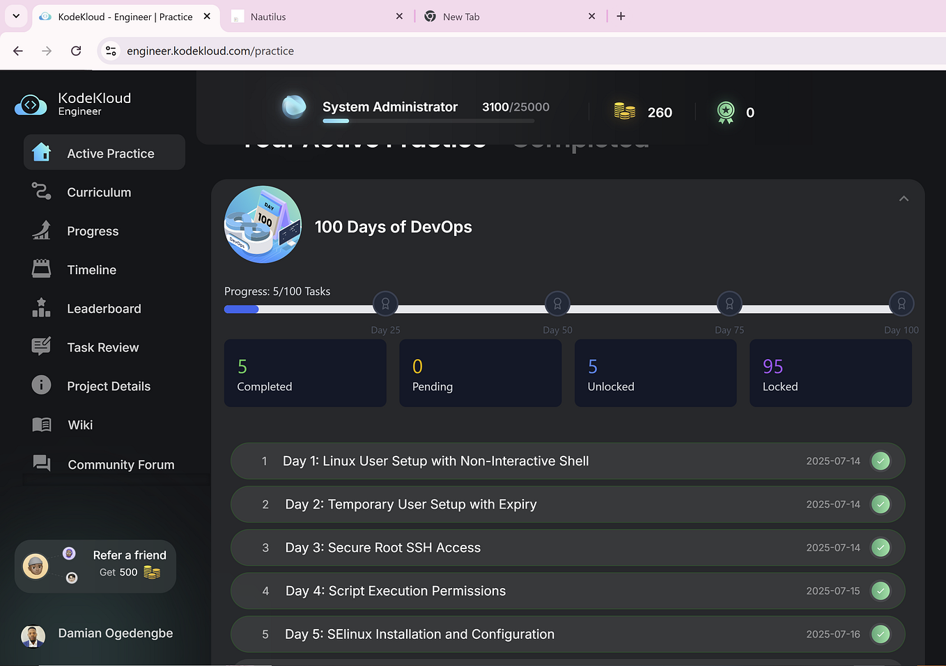Switch to the Nautilus browser tab
Image resolution: width=946 pixels, height=666 pixels.
pos(318,16)
